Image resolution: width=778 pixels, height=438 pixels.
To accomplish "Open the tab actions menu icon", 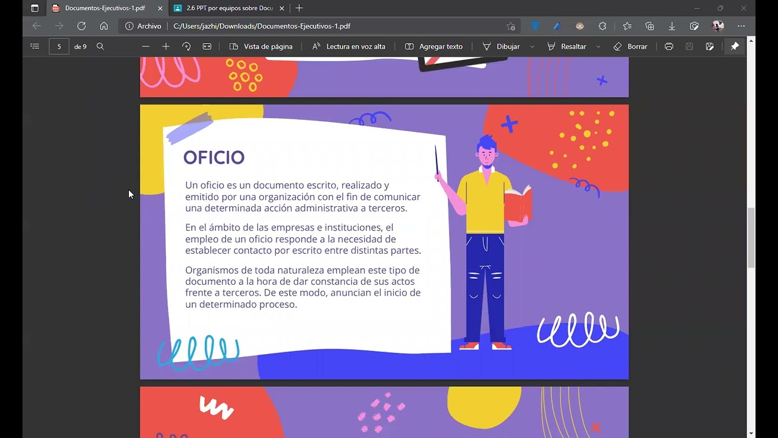I will click(35, 9).
